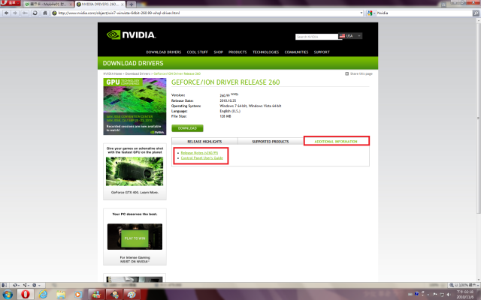Open the Technologies nav menu
Image resolution: width=481 pixels, height=300 pixels.
point(265,52)
